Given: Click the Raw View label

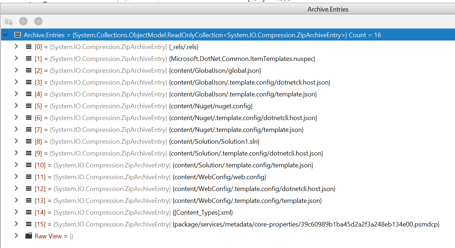Looking at the screenshot, I should click(x=48, y=236).
